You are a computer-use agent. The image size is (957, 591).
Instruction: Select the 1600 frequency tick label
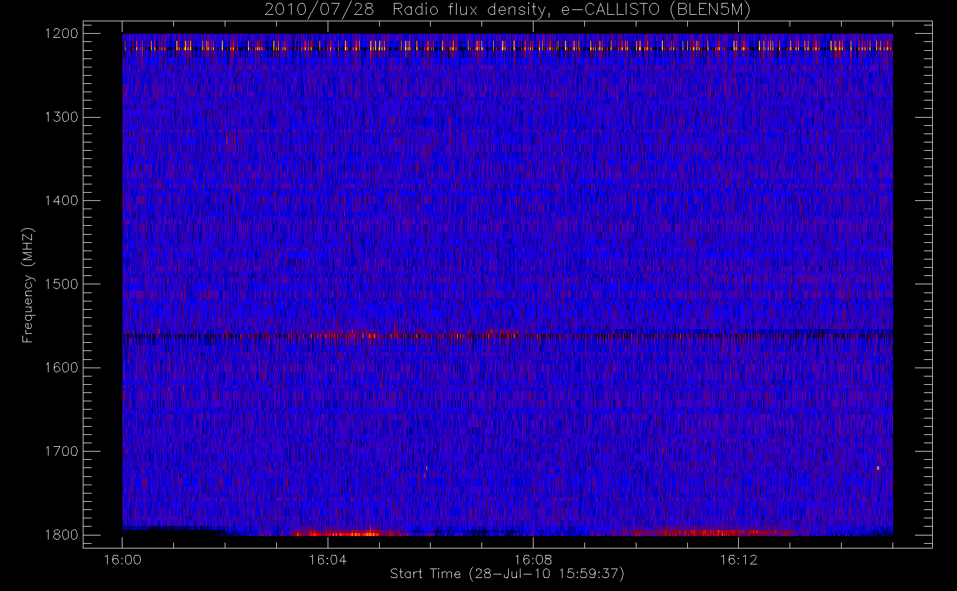[62, 368]
